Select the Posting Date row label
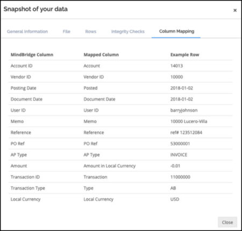The width and height of the screenshot is (242, 231). pos(24,88)
